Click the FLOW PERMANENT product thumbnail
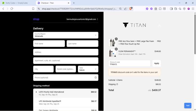The image size is (196, 111). (113, 53)
